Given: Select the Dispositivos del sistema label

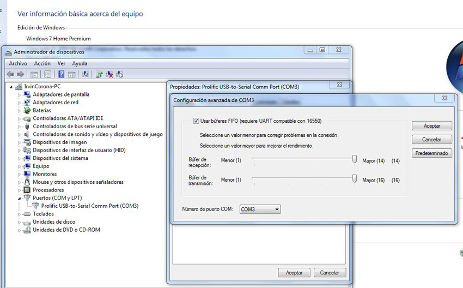Looking at the screenshot, I should 60,158.
